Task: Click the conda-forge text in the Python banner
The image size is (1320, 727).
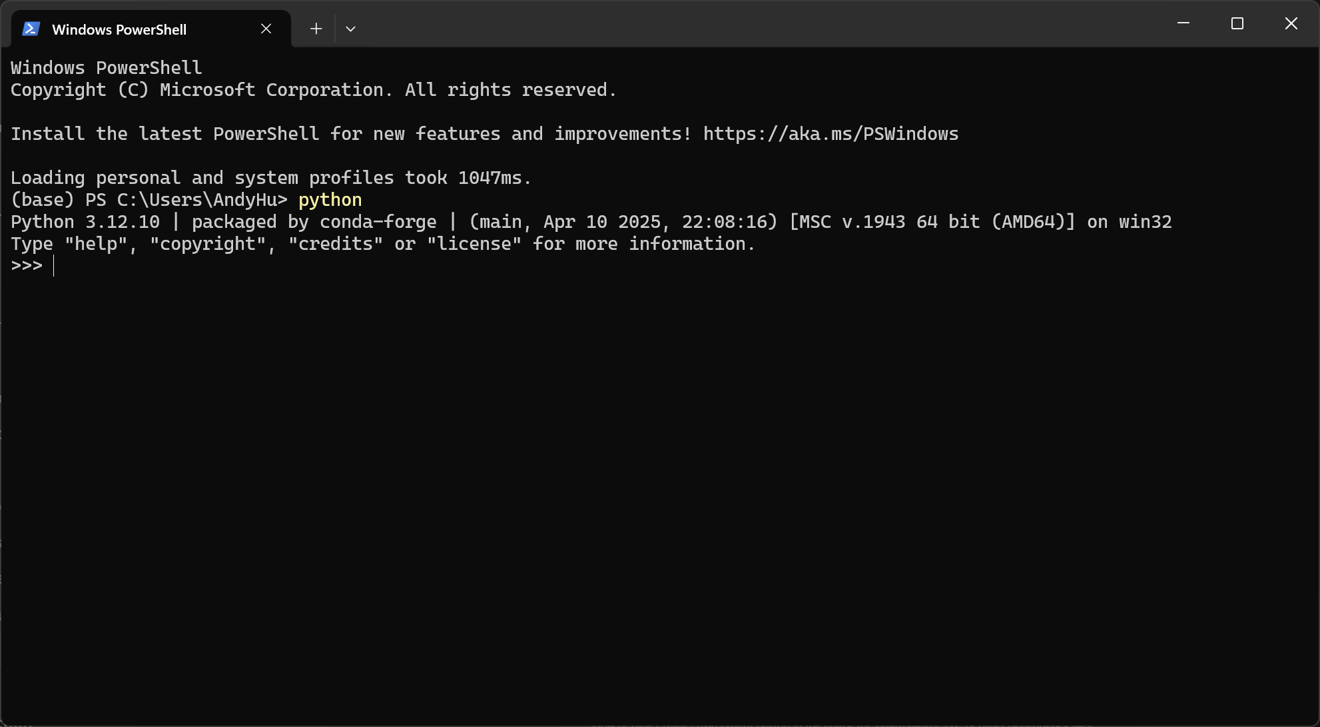Action: click(x=378, y=222)
